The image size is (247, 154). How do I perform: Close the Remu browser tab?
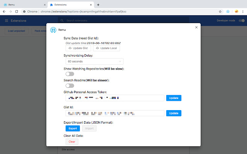(45, 5)
